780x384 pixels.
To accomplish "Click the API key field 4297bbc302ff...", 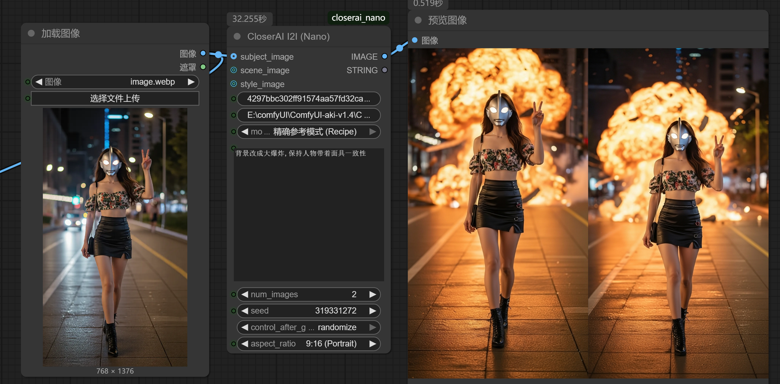I will tap(309, 99).
